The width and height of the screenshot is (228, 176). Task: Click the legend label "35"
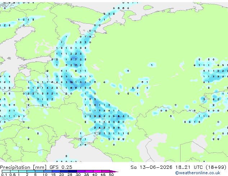pos(86,175)
